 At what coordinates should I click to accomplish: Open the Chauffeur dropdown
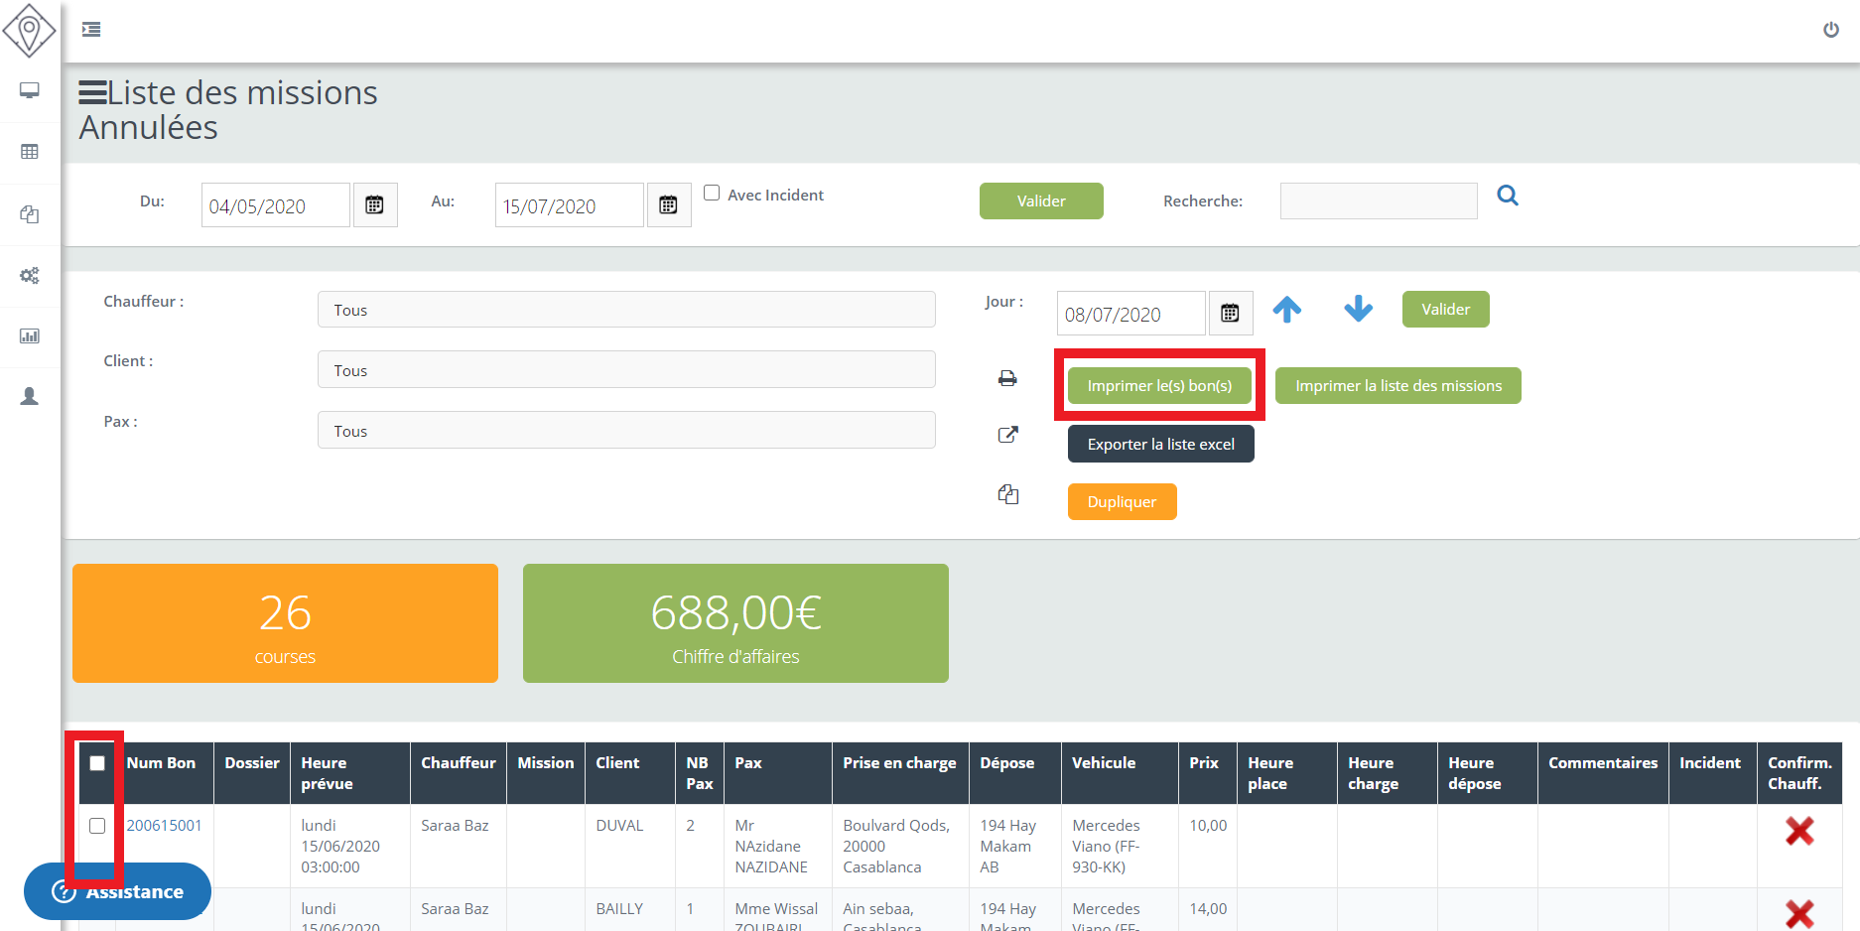[625, 310]
